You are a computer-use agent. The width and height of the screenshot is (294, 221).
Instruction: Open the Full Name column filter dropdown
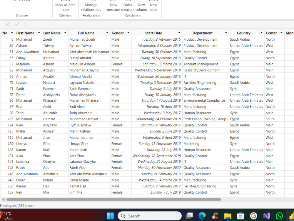tap(107, 33)
